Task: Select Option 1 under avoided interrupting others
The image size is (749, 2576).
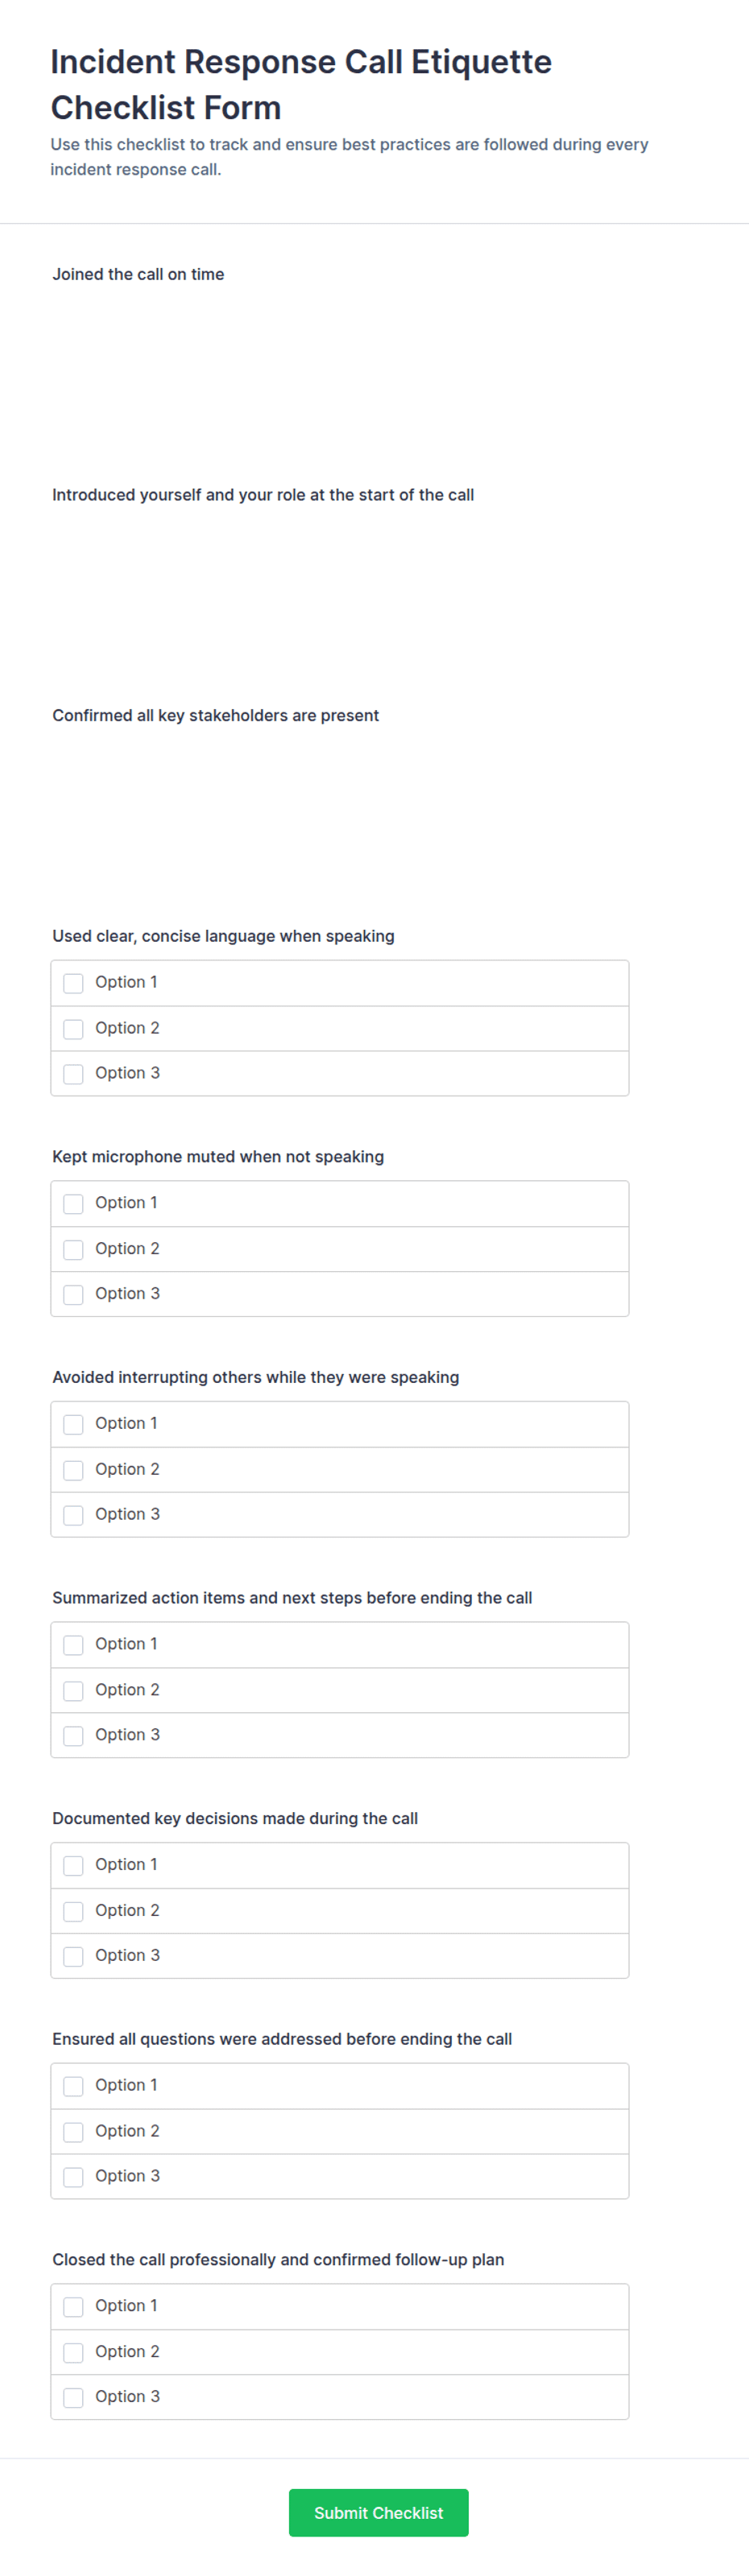Action: (73, 1424)
